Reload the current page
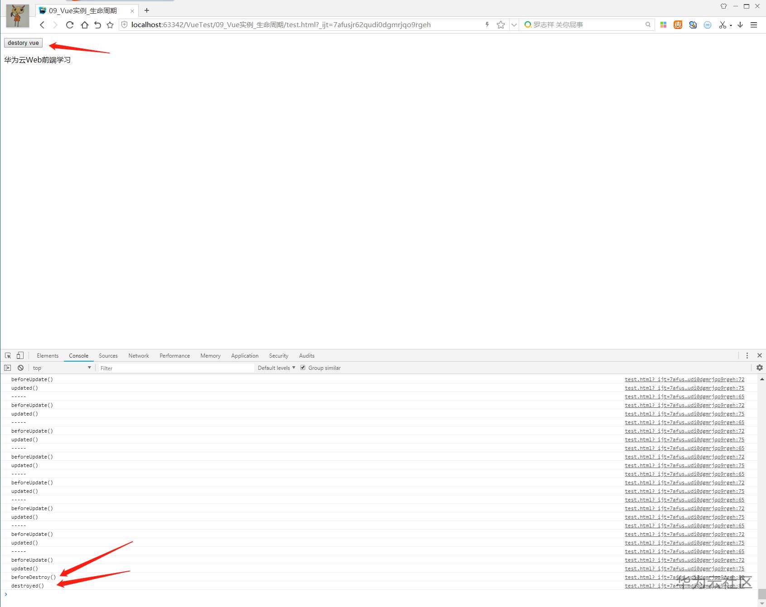The image size is (766, 607). coord(70,25)
